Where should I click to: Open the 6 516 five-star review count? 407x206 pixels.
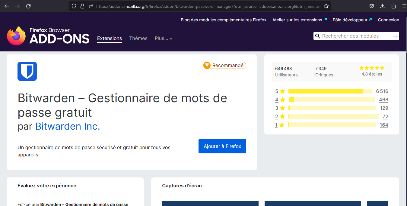382,91
